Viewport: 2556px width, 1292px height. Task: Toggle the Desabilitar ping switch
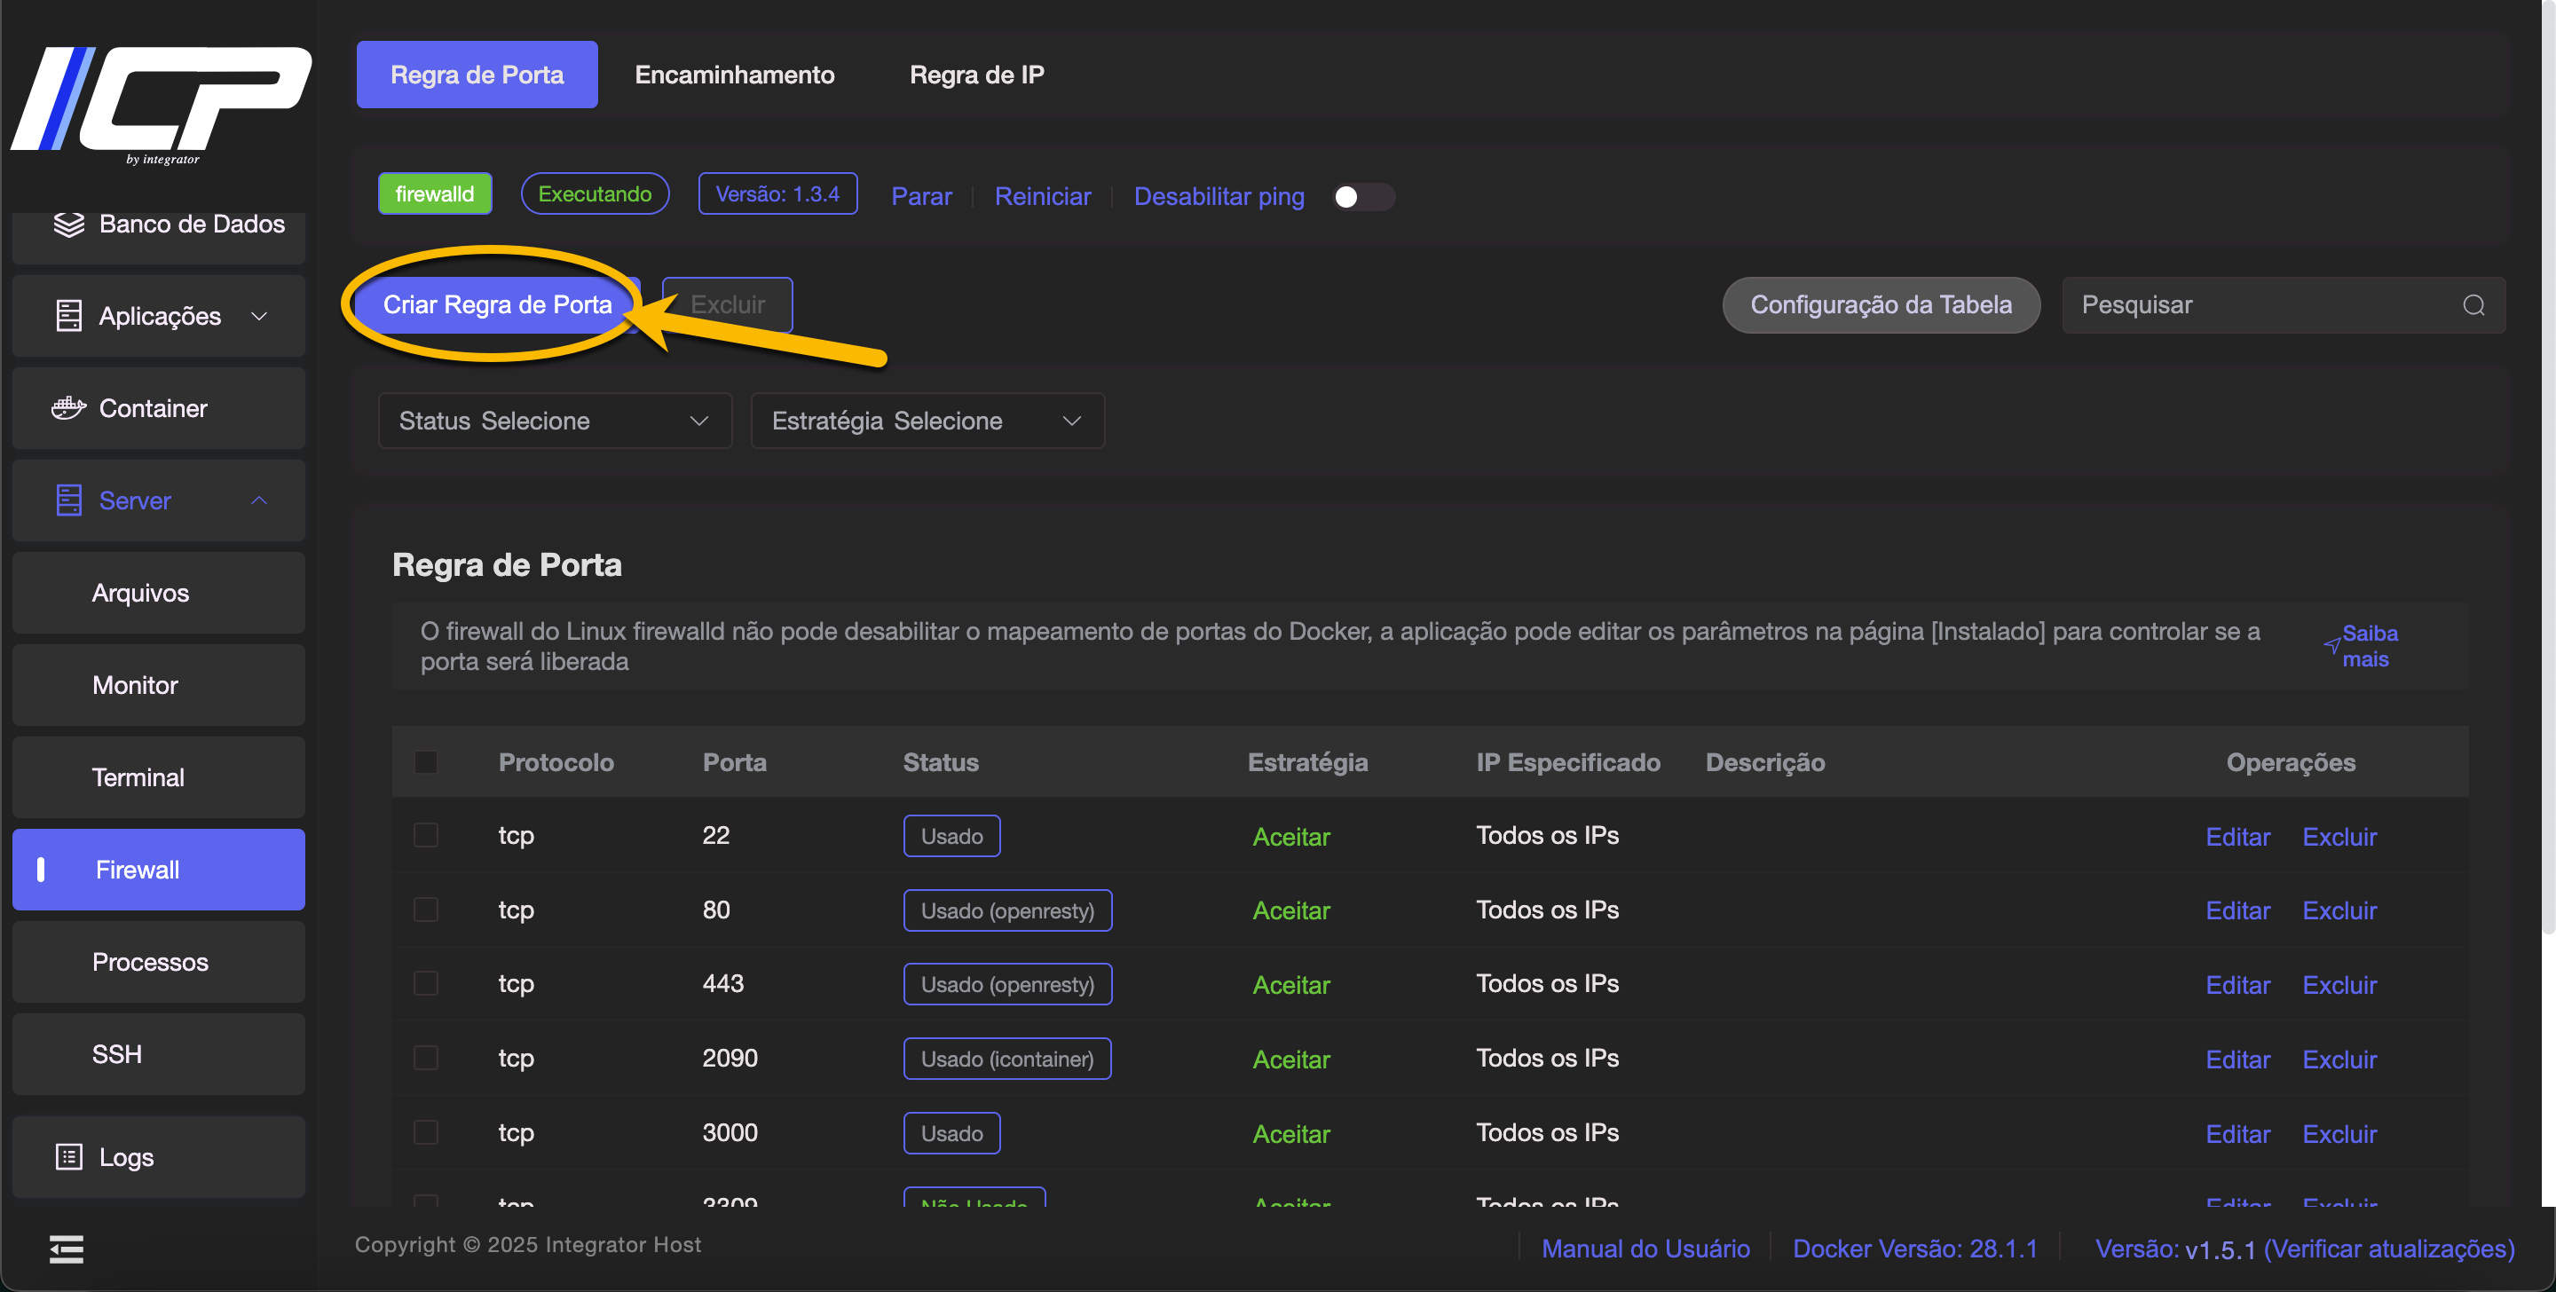1362,196
